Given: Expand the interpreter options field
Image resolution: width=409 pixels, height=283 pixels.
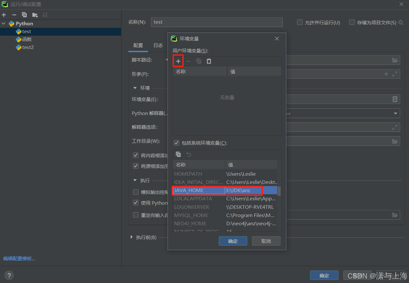Looking at the screenshot, I should (395, 127).
